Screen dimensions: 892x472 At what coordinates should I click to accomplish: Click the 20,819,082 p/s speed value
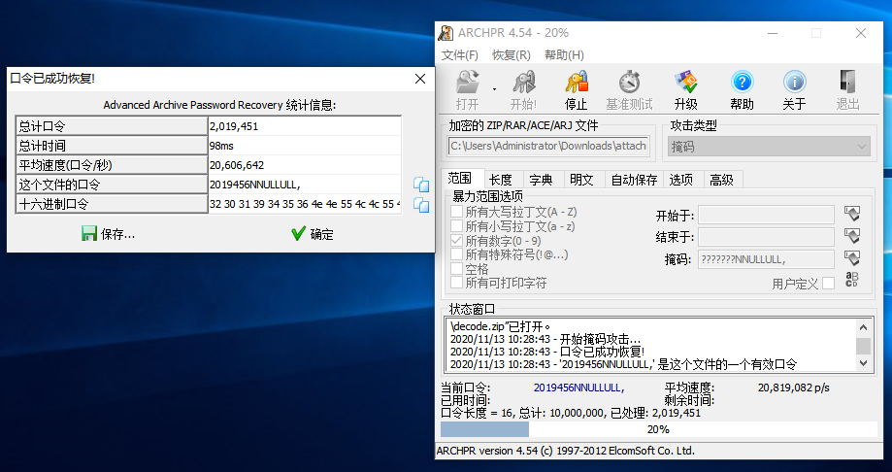point(794,388)
